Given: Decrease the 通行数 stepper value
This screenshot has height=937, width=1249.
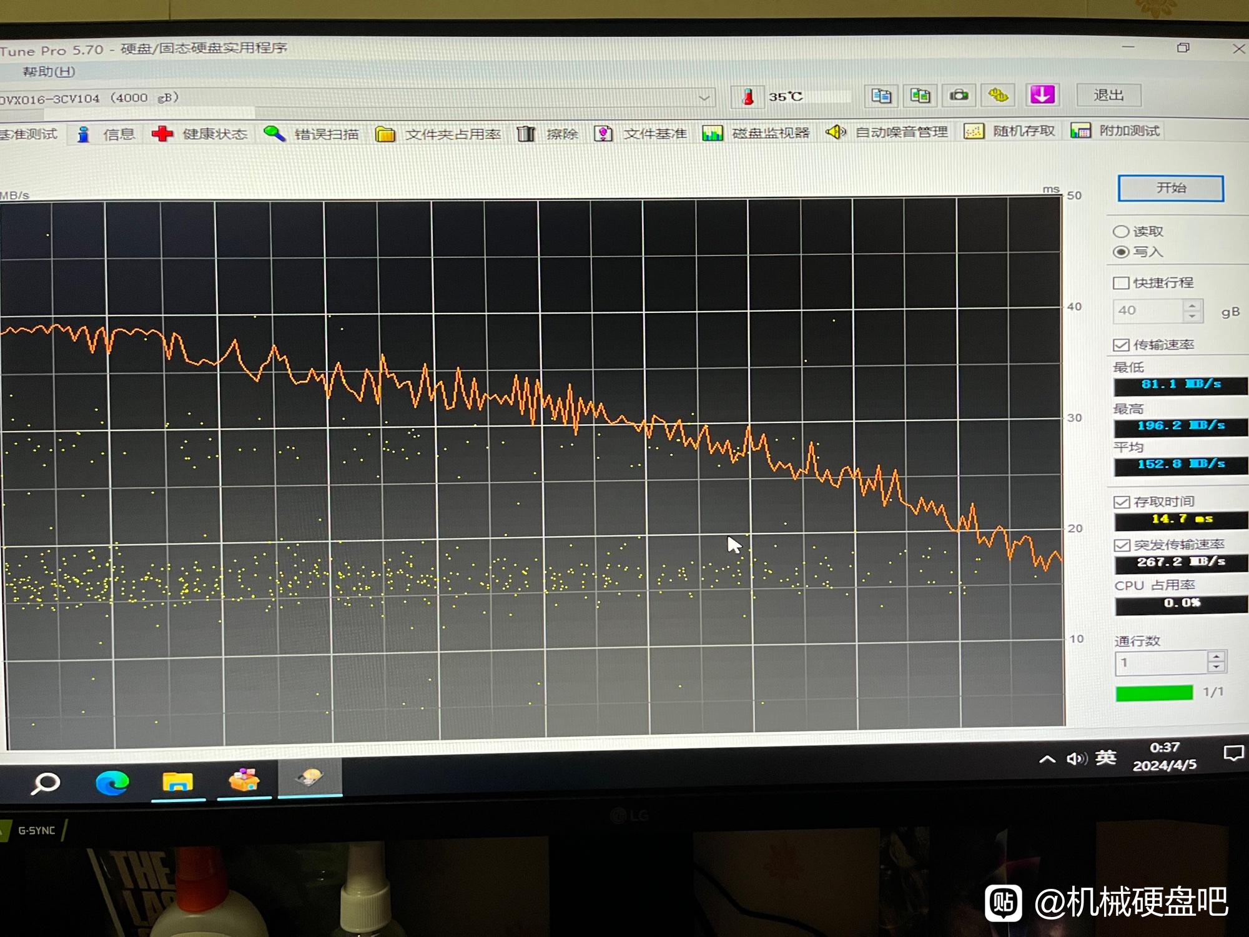Looking at the screenshot, I should (x=1216, y=667).
